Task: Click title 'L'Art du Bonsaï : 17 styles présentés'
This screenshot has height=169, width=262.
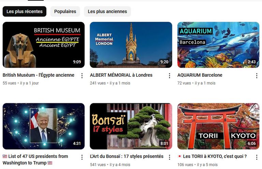Action: tap(127, 156)
